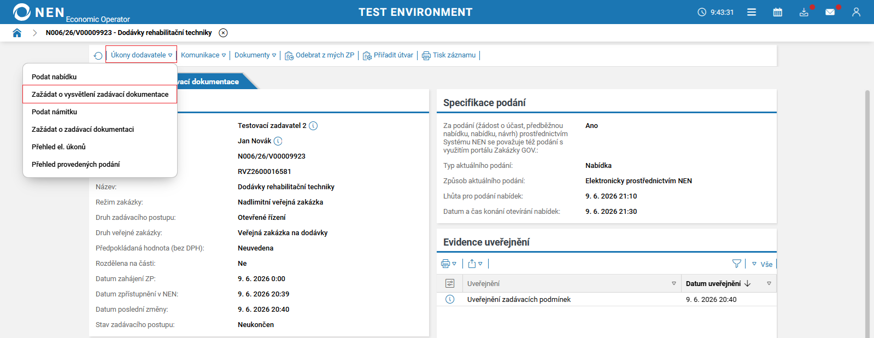Click value Nadlimitní veřejná zakázka
874x338 pixels.
280,202
